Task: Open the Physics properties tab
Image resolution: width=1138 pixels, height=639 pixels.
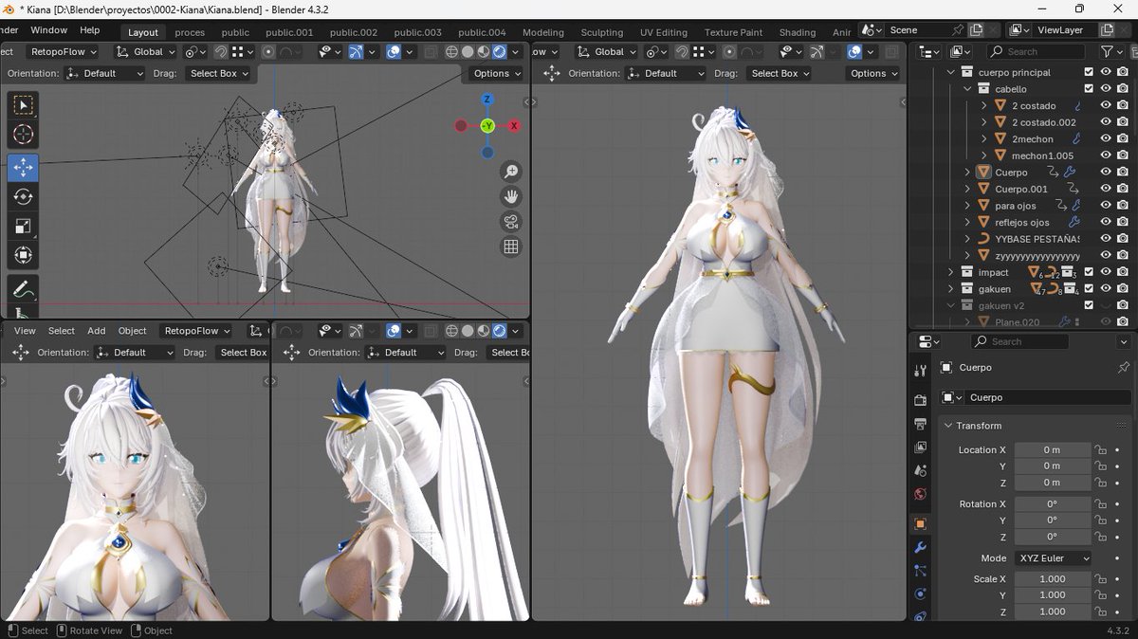Action: 919,594
